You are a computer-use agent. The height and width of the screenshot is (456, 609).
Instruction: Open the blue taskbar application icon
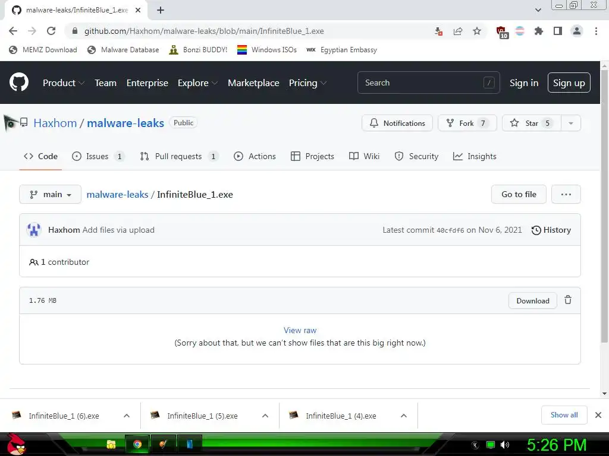(190, 444)
